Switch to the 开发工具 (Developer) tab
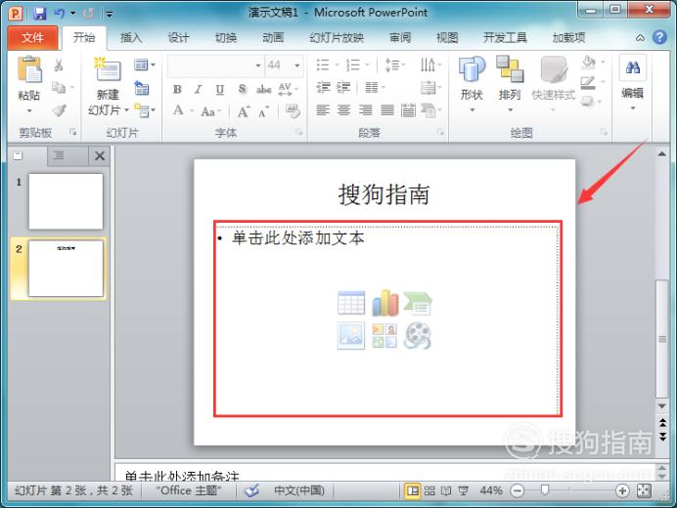The height and width of the screenshot is (508, 677). click(x=505, y=38)
